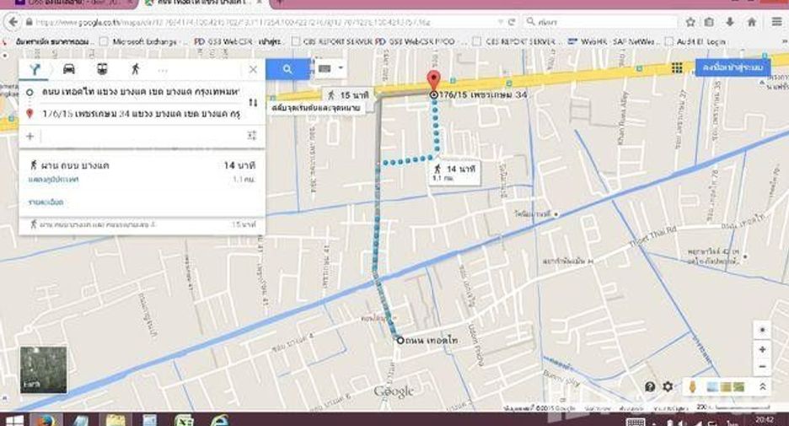This screenshot has height=426, width=789.
Task: Select the 14 minute walking route
Action: tap(142, 183)
